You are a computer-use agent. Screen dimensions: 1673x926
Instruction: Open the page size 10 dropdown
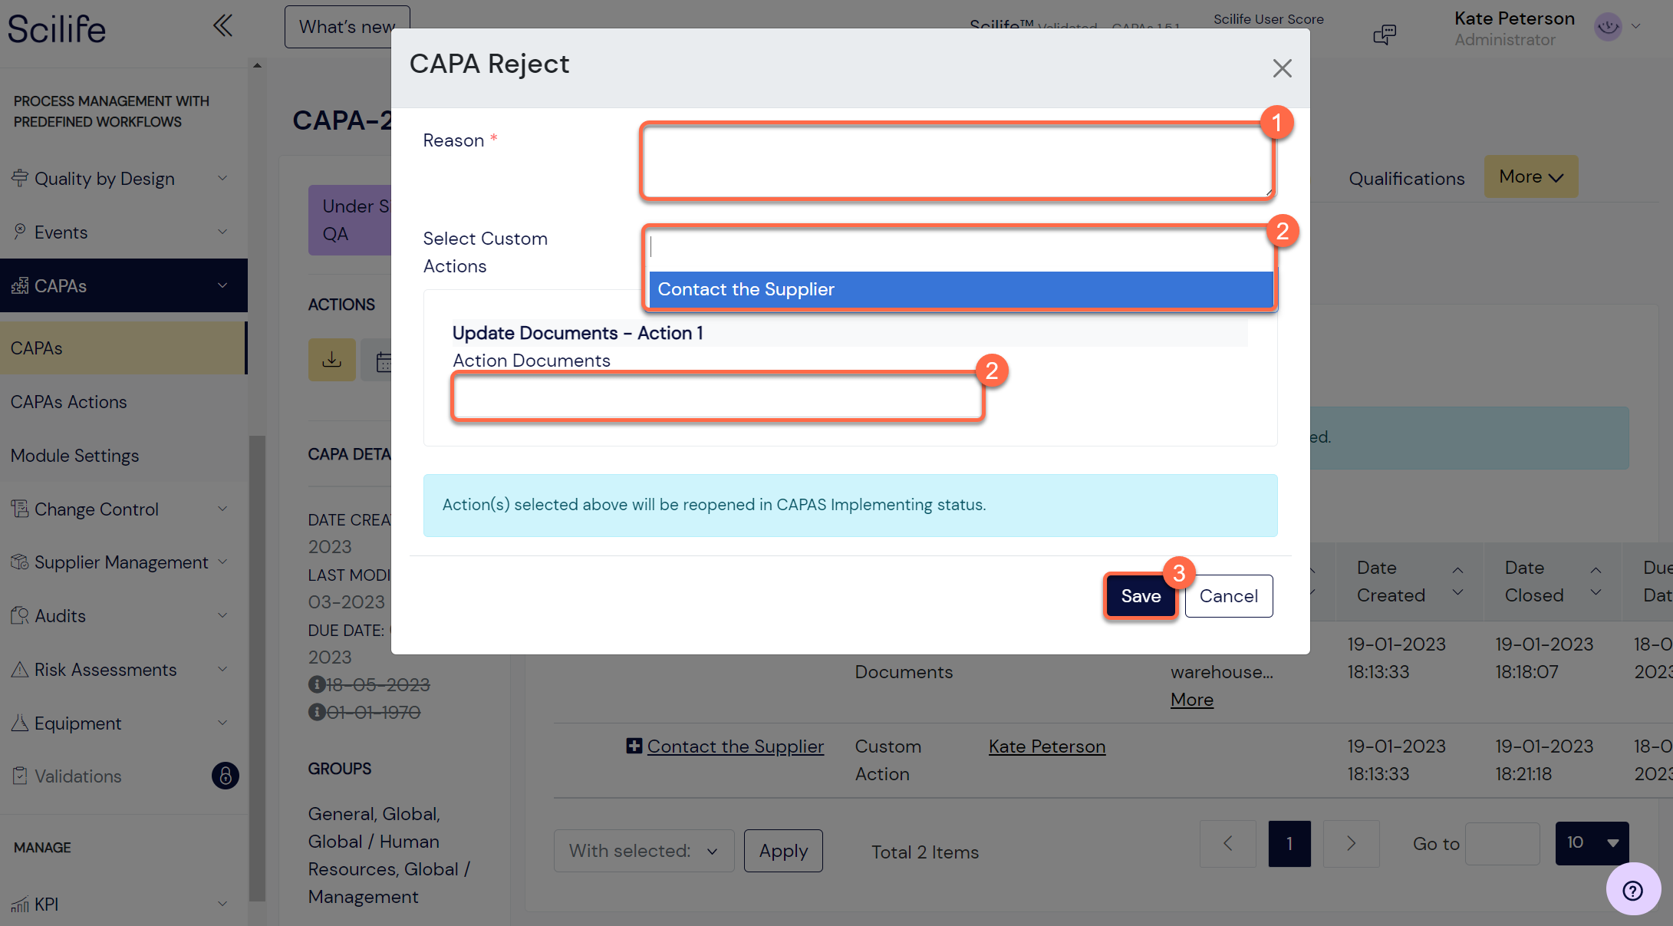[x=1592, y=842]
